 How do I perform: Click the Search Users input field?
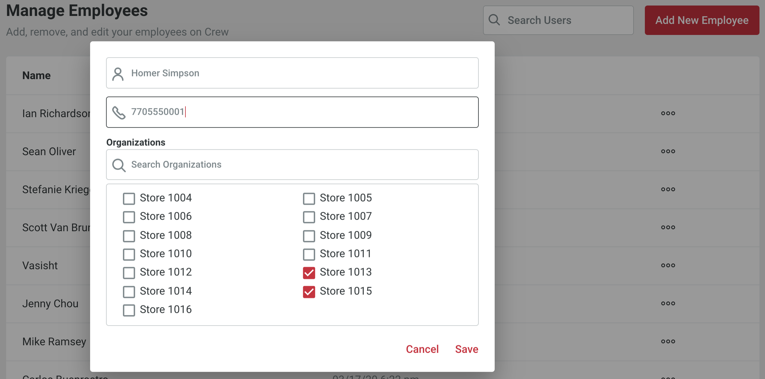pyautogui.click(x=558, y=20)
